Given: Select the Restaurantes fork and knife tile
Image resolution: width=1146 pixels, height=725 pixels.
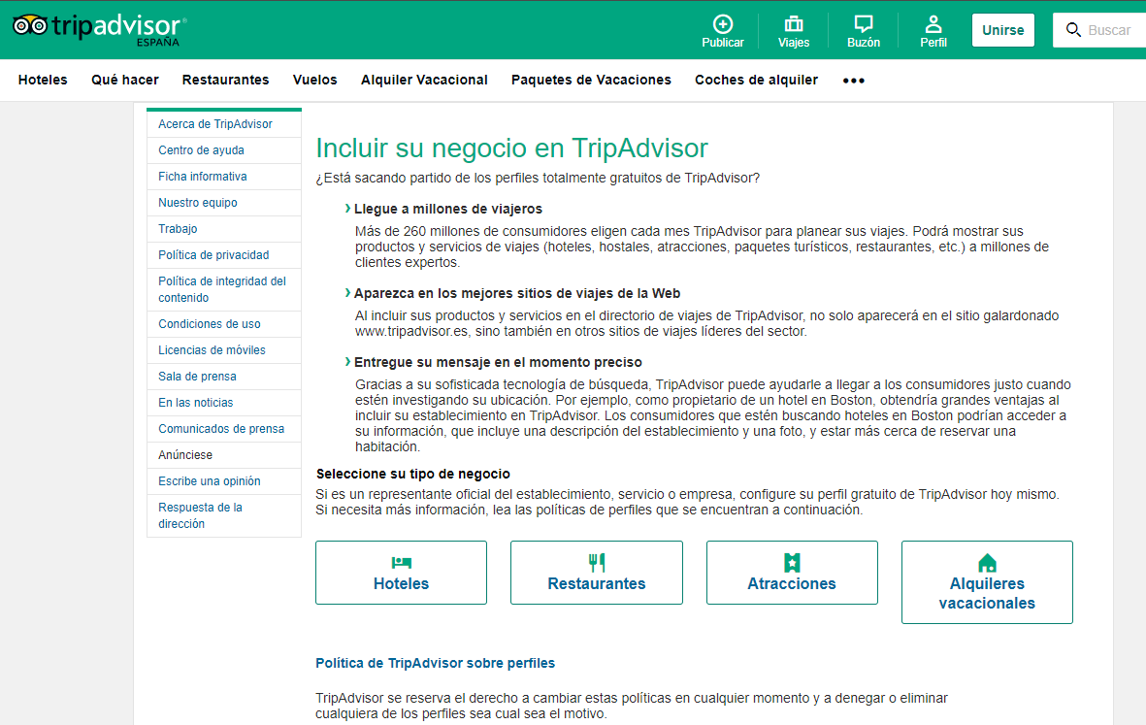Looking at the screenshot, I should click(x=597, y=573).
